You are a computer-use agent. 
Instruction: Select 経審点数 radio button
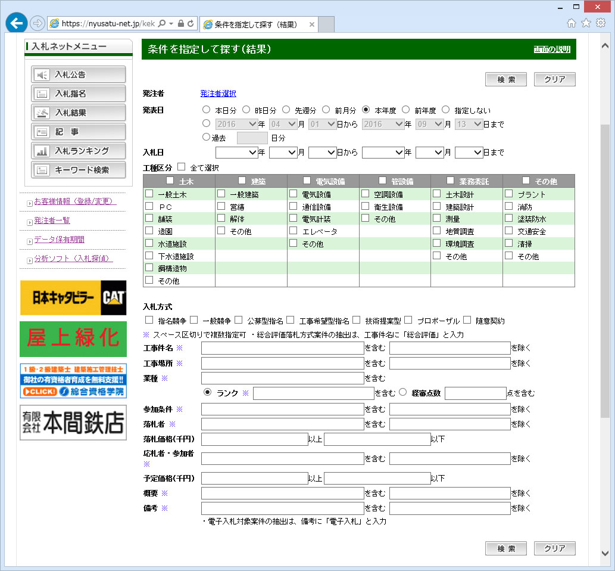tap(403, 392)
